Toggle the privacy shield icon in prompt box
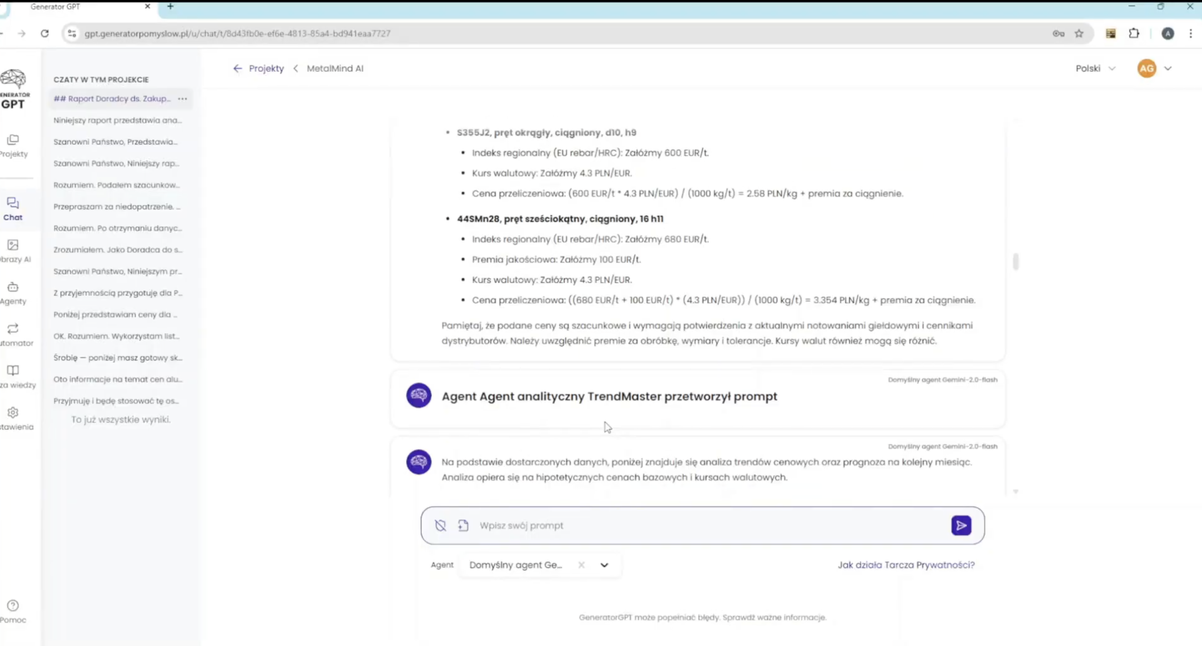 tap(440, 526)
